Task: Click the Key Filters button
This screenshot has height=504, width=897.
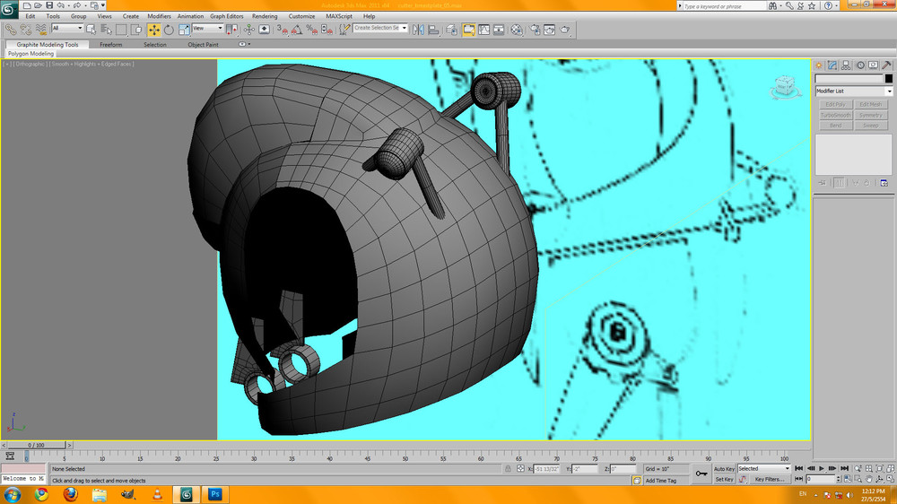Action: pyautogui.click(x=770, y=480)
